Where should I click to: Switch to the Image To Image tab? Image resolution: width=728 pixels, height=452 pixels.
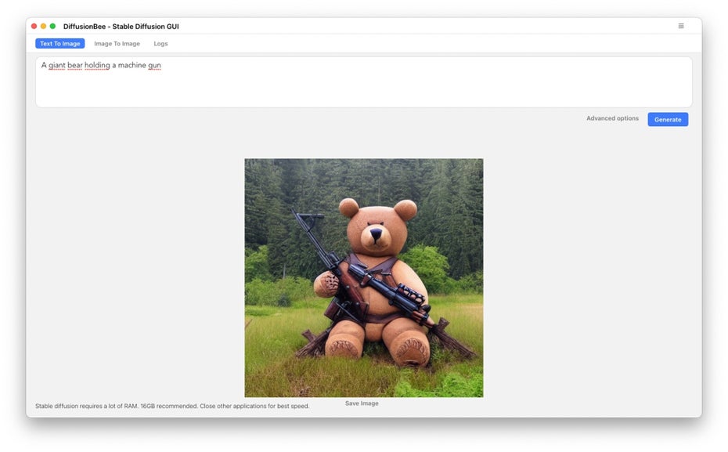pos(117,44)
